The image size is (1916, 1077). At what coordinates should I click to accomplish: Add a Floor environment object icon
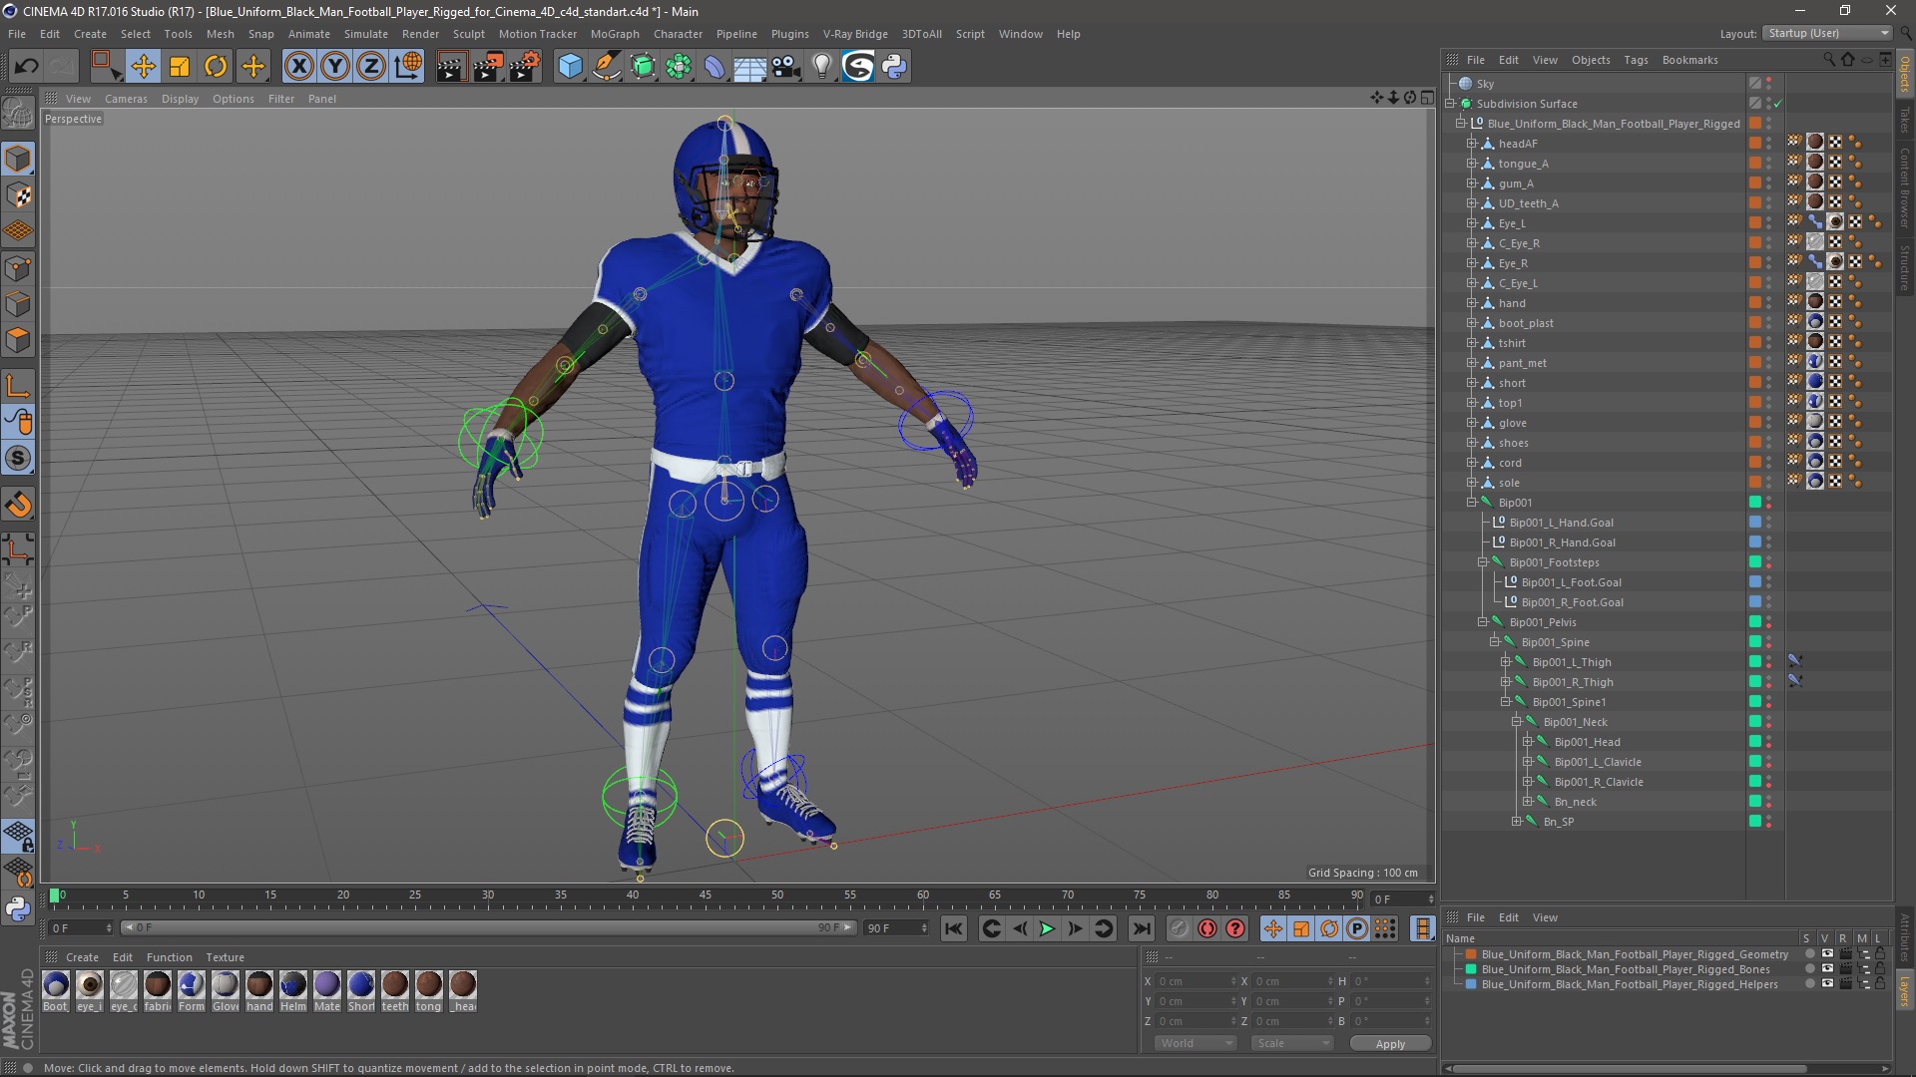click(x=749, y=67)
